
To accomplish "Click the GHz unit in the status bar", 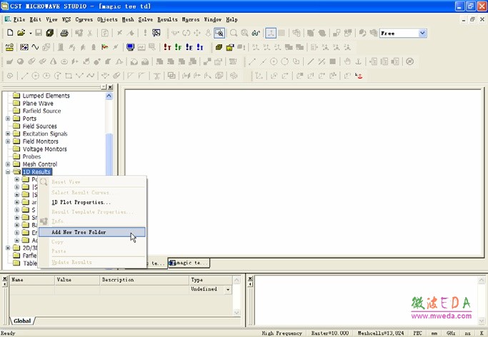I will click(x=451, y=333).
